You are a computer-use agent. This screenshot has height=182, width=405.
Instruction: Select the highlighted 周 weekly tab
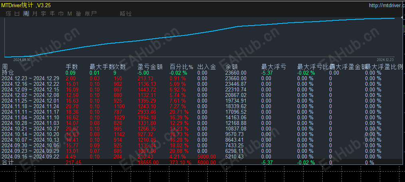click(26, 14)
